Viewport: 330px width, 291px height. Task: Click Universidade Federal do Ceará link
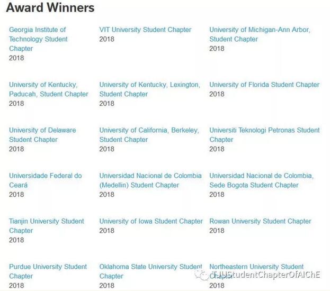[x=45, y=176]
